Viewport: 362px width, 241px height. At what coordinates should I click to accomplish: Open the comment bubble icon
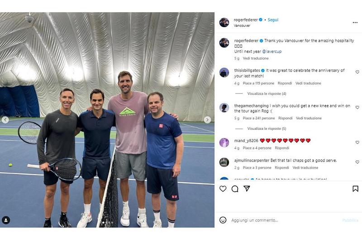[235, 189]
